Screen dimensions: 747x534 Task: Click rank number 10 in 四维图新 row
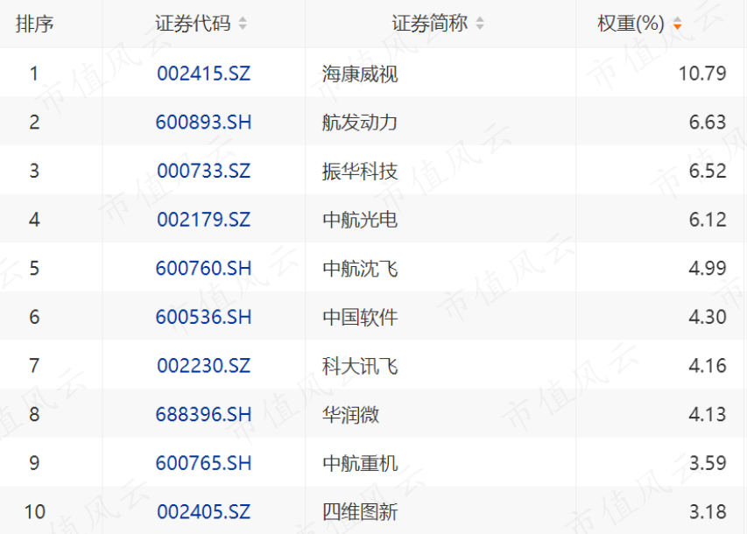[34, 512]
